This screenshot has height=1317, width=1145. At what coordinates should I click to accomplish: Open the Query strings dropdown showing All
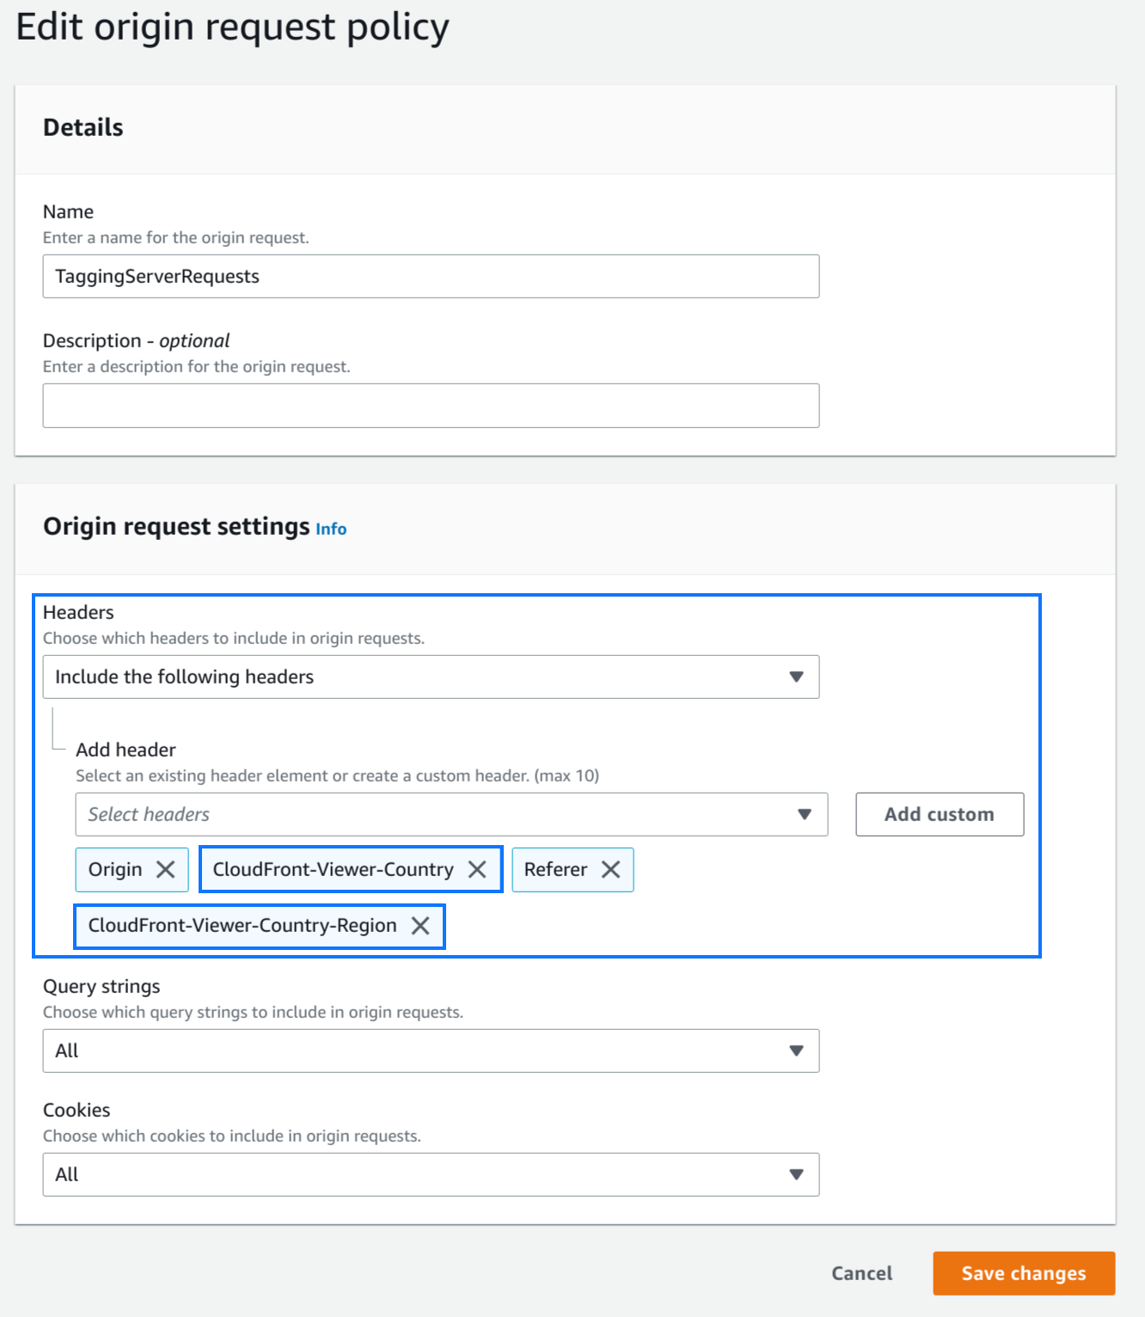coord(431,1051)
